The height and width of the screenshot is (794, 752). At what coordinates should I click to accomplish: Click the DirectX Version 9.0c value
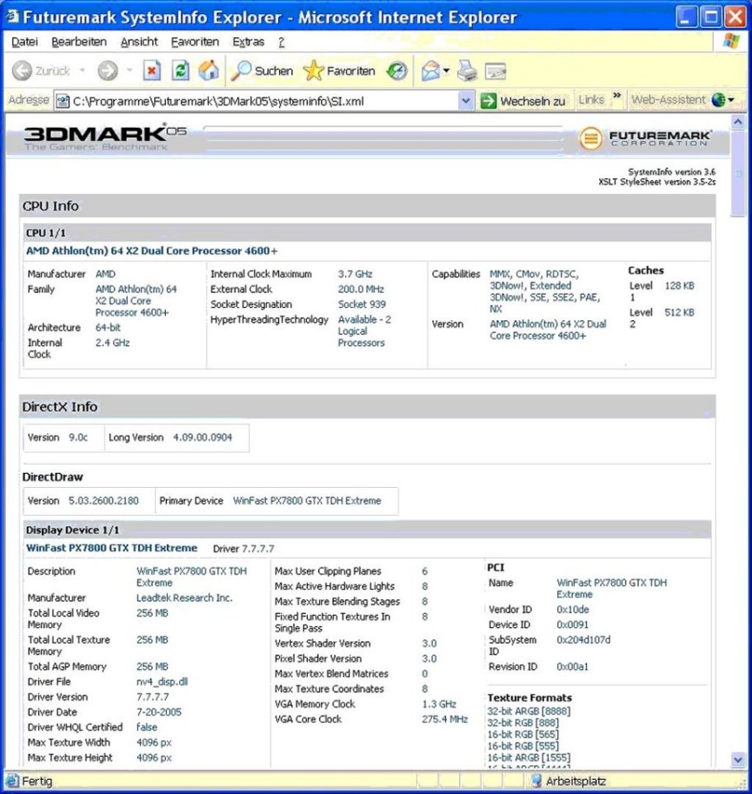[x=78, y=437]
